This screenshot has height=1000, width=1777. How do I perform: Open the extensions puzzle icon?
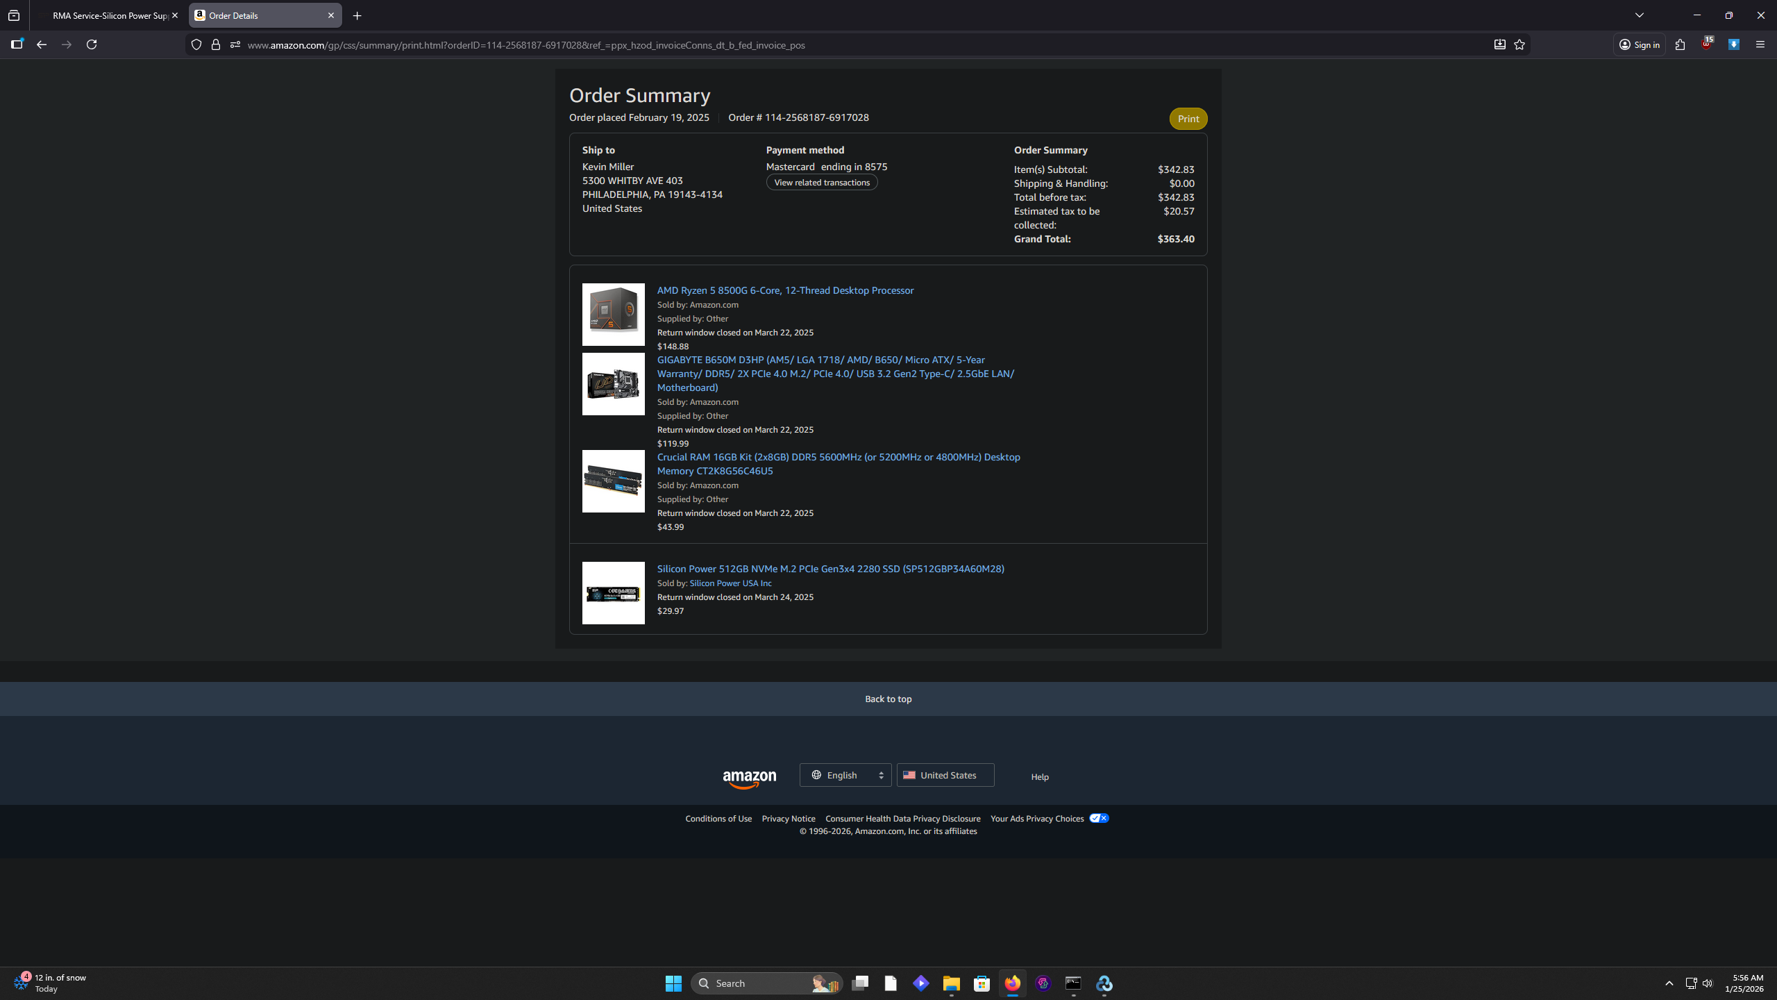(1680, 44)
